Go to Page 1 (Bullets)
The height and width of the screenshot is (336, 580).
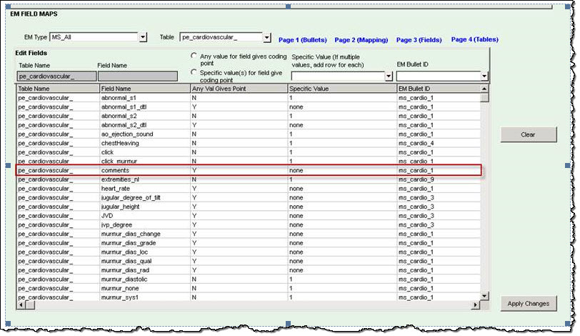tap(303, 40)
